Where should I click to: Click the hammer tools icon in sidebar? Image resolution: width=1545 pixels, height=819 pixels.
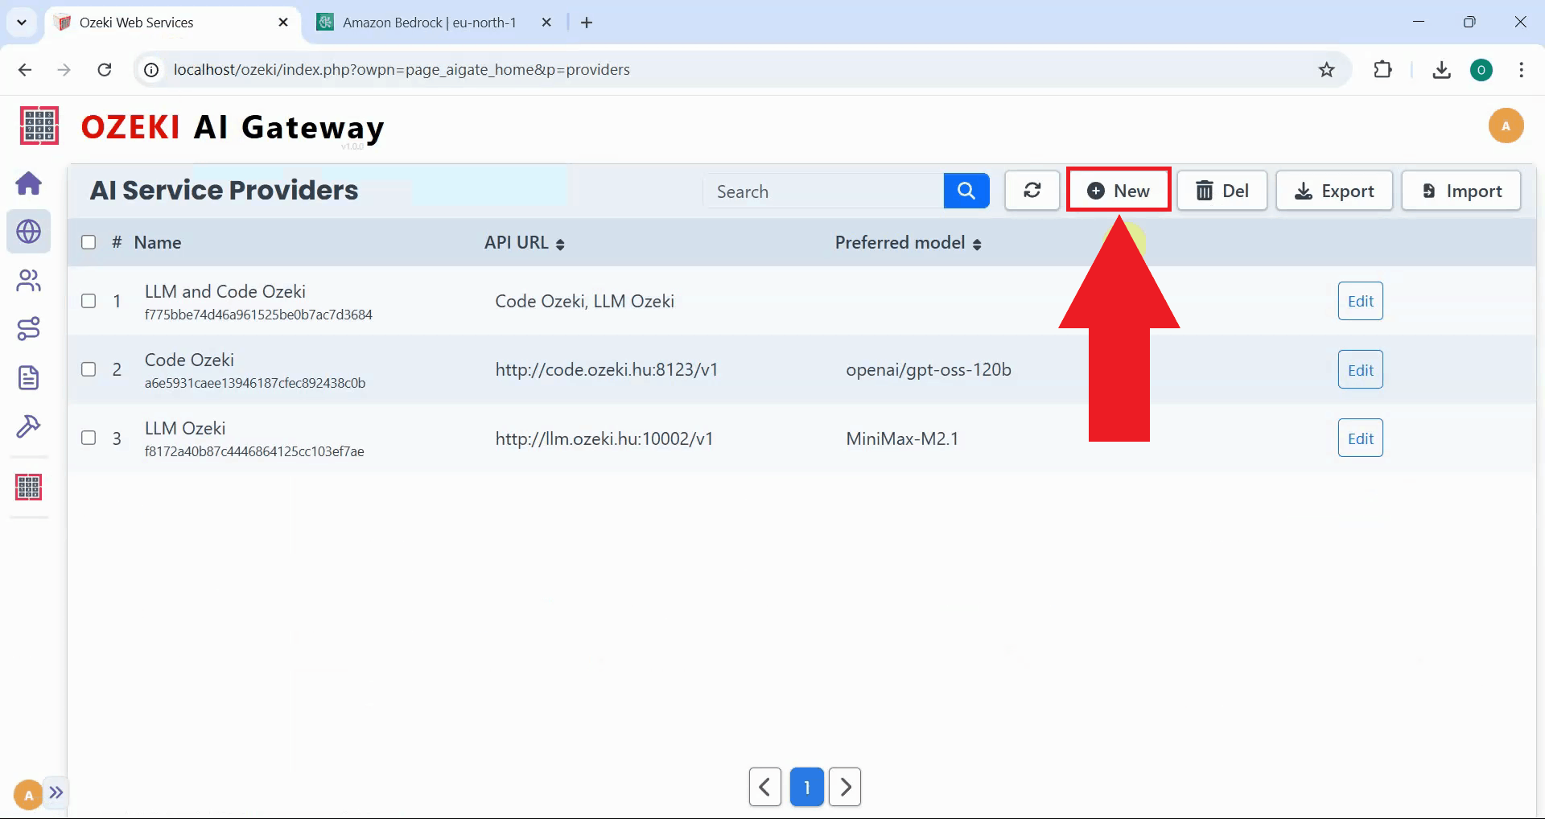[x=29, y=426]
